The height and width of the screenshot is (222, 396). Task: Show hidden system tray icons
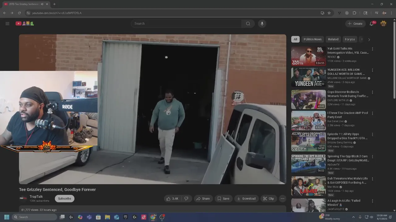coord(353,217)
